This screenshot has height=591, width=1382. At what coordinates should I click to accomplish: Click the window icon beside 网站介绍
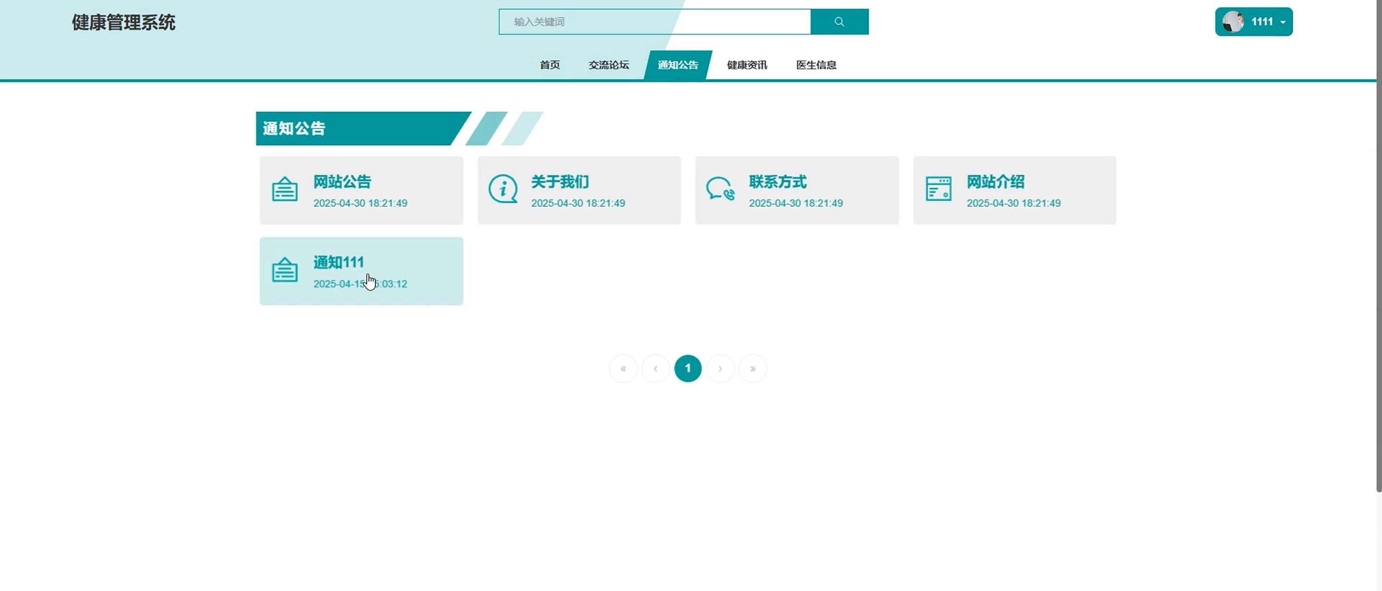[x=938, y=189]
